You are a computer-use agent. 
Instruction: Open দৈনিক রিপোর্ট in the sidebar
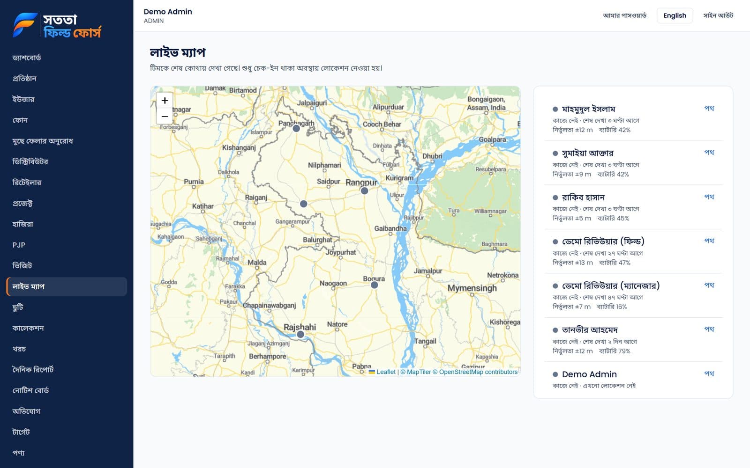click(x=67, y=370)
